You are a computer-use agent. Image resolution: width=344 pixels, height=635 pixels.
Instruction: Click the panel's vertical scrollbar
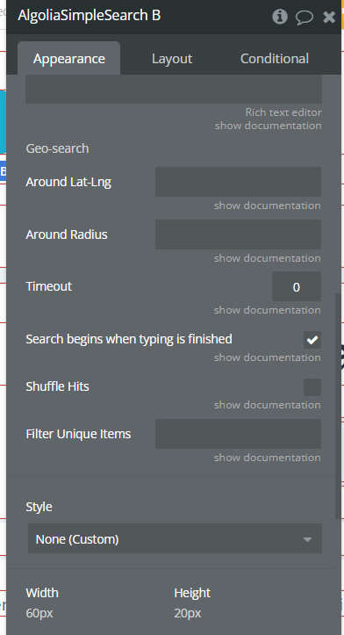(338, 406)
